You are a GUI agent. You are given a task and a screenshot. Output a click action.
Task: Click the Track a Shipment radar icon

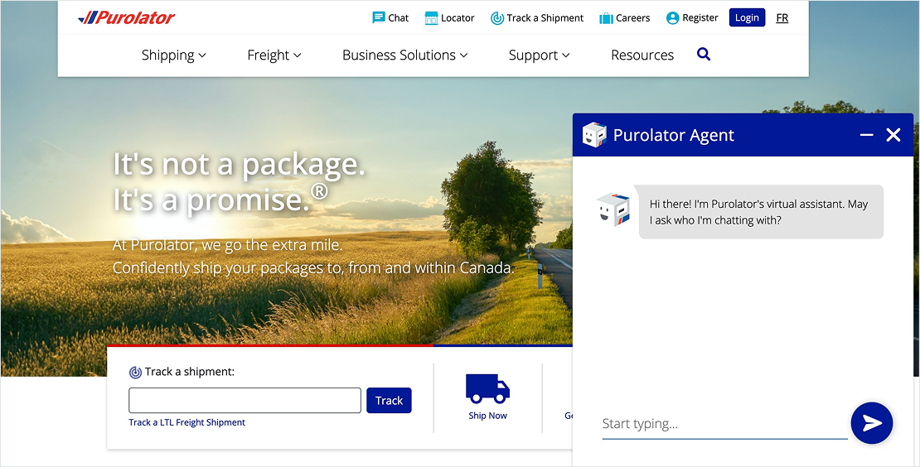pos(497,18)
